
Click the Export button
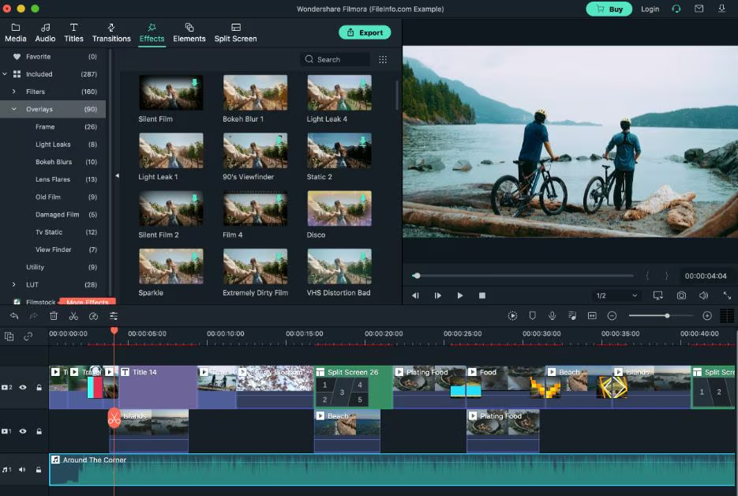[365, 32]
